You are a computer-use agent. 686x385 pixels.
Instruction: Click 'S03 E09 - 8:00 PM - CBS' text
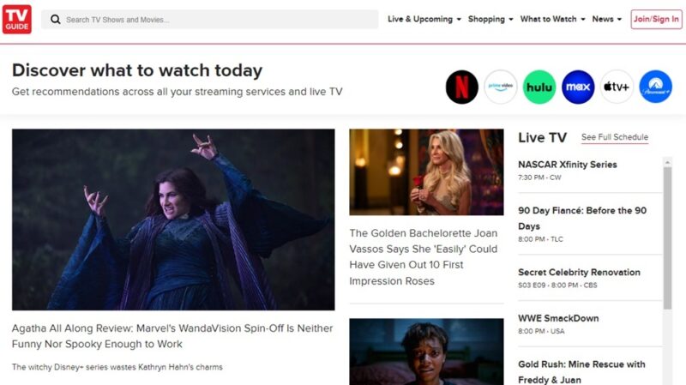[557, 286]
